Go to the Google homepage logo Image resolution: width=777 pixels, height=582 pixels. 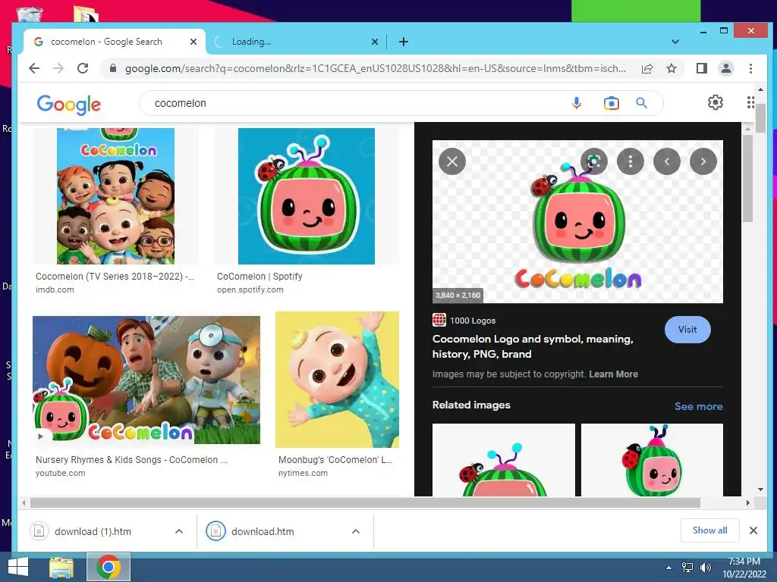pyautogui.click(x=68, y=104)
